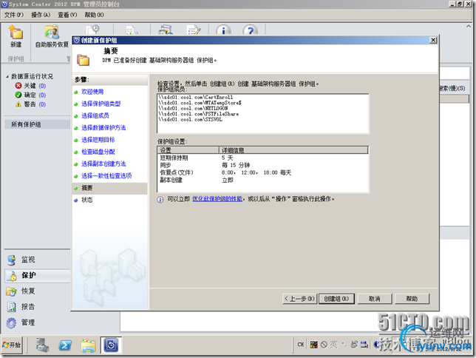Collapse the 数据源运行状况 tree node
This screenshot has width=476, height=358.
pos(7,77)
